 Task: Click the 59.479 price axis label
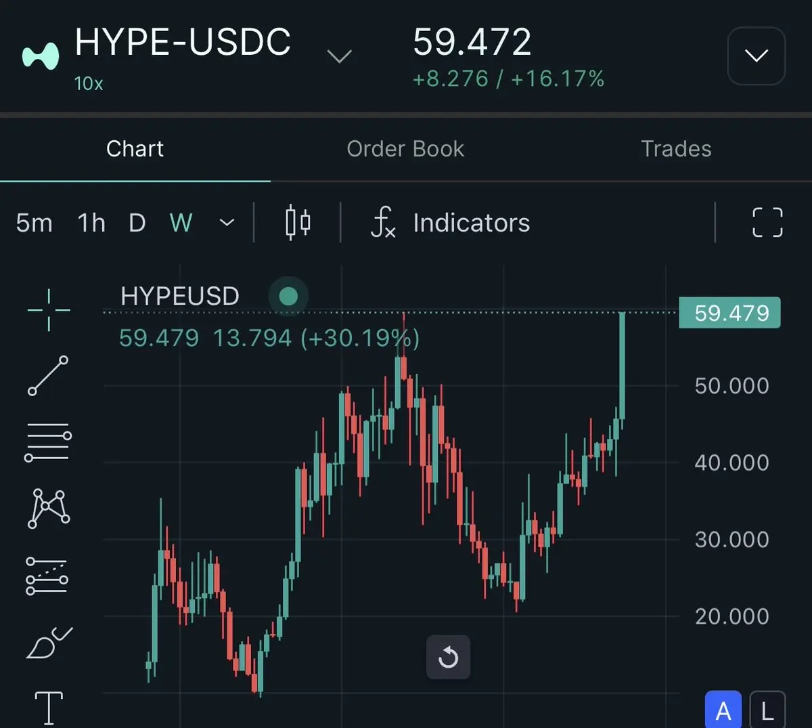[729, 313]
